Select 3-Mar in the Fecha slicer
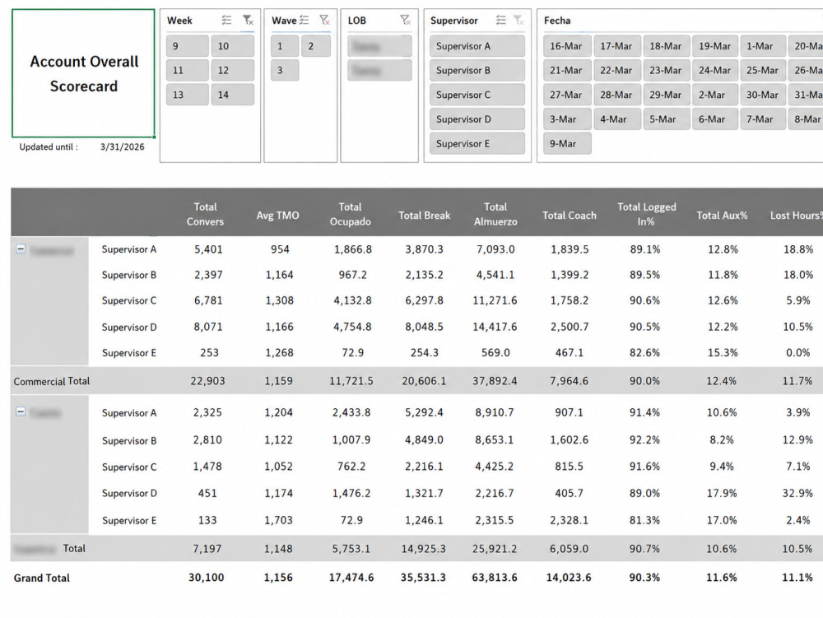This screenshot has height=618, width=823. point(567,119)
